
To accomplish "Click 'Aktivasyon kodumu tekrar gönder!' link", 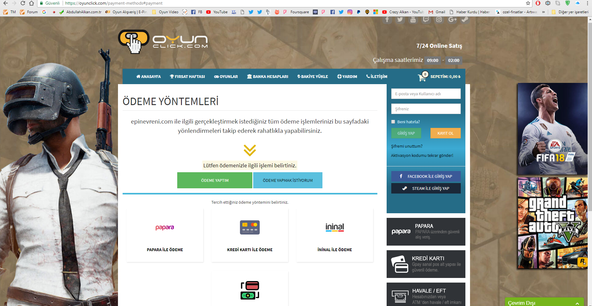I will click(422, 155).
